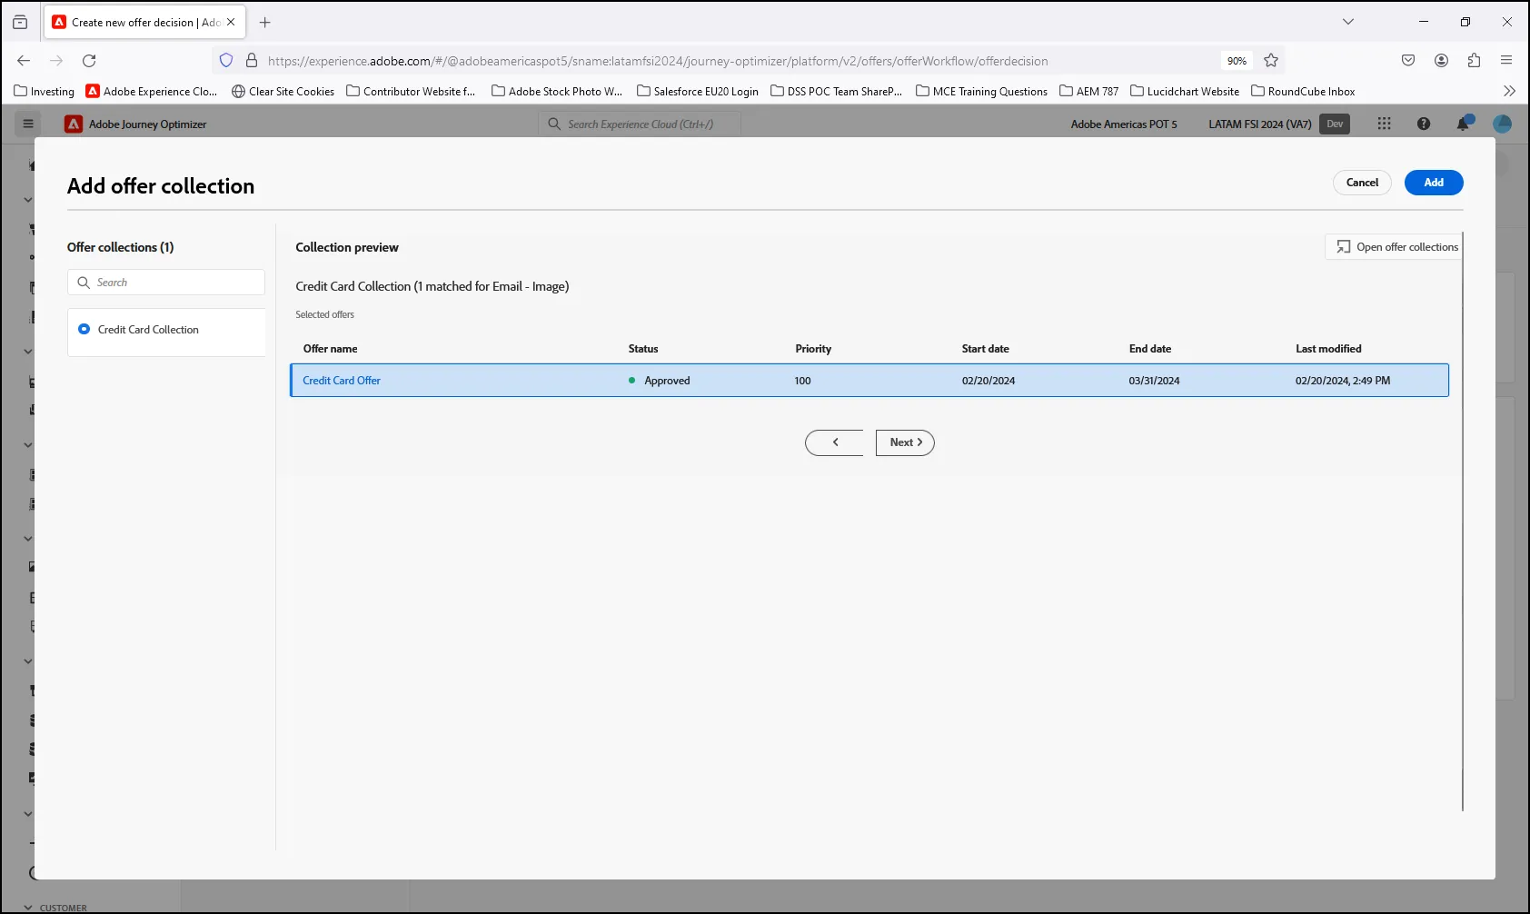The height and width of the screenshot is (914, 1530).
Task: Click the Status column header
Action: (643, 349)
